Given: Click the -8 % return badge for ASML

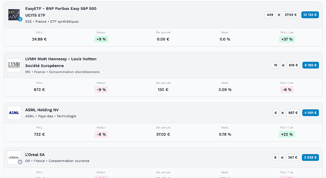Looking at the screenshot, I should (101, 134).
